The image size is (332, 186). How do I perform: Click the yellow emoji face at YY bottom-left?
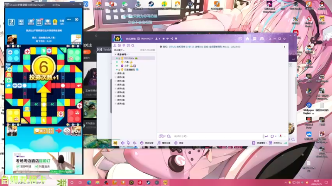tap(115, 143)
